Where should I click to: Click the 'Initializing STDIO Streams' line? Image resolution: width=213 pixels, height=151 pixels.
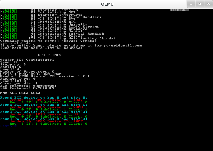[x=50, y=27]
